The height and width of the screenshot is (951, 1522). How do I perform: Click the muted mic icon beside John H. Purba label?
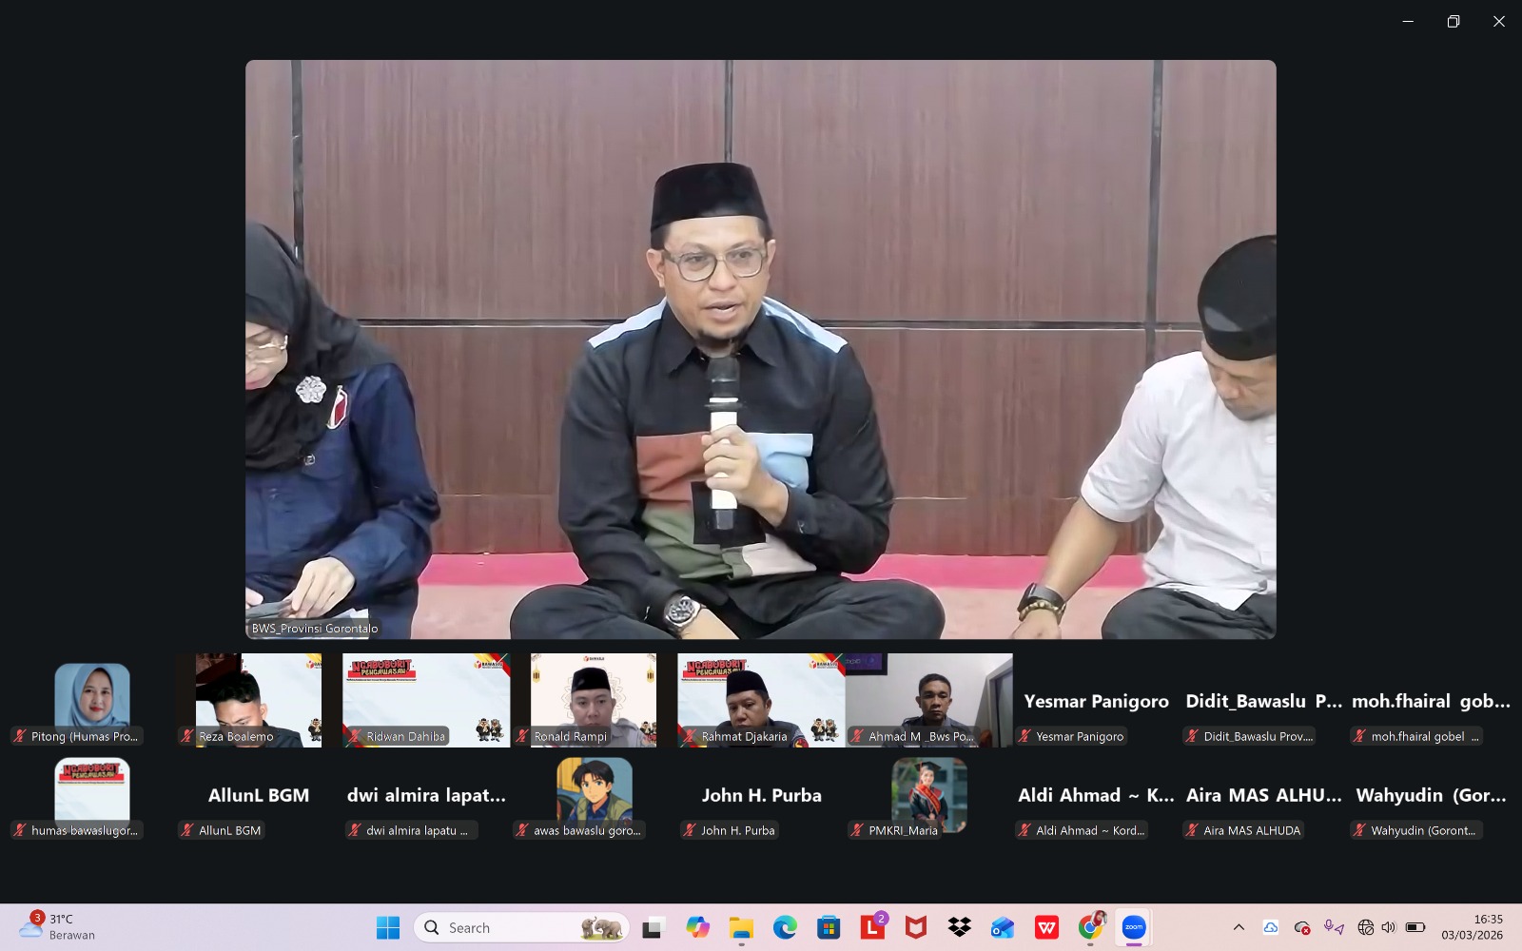click(x=690, y=830)
